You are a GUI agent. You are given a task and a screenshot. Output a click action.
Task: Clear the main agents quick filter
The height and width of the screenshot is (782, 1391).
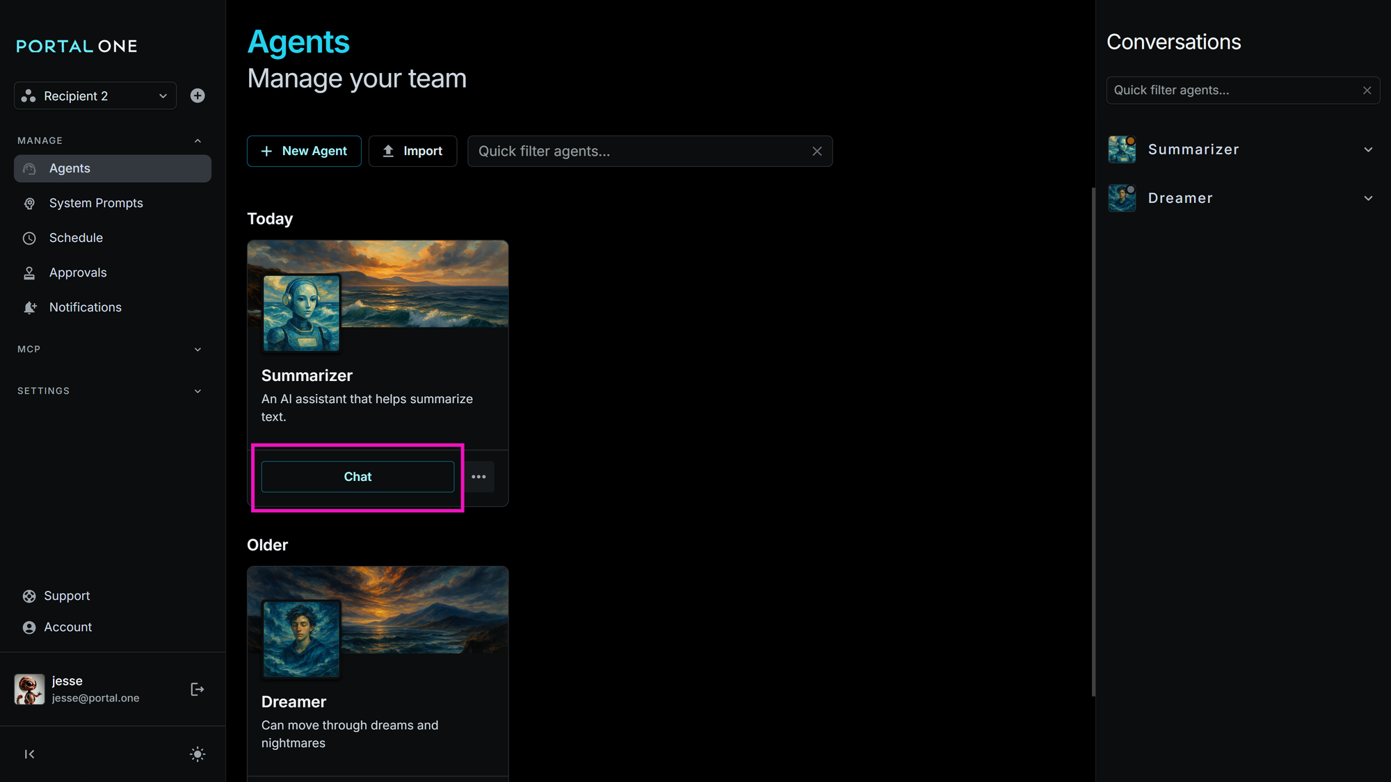[x=817, y=152]
